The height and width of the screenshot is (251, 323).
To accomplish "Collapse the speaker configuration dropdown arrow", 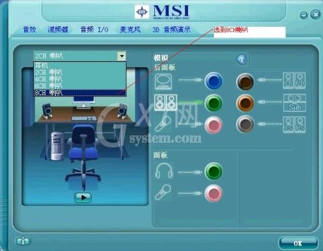I will pyautogui.click(x=121, y=56).
